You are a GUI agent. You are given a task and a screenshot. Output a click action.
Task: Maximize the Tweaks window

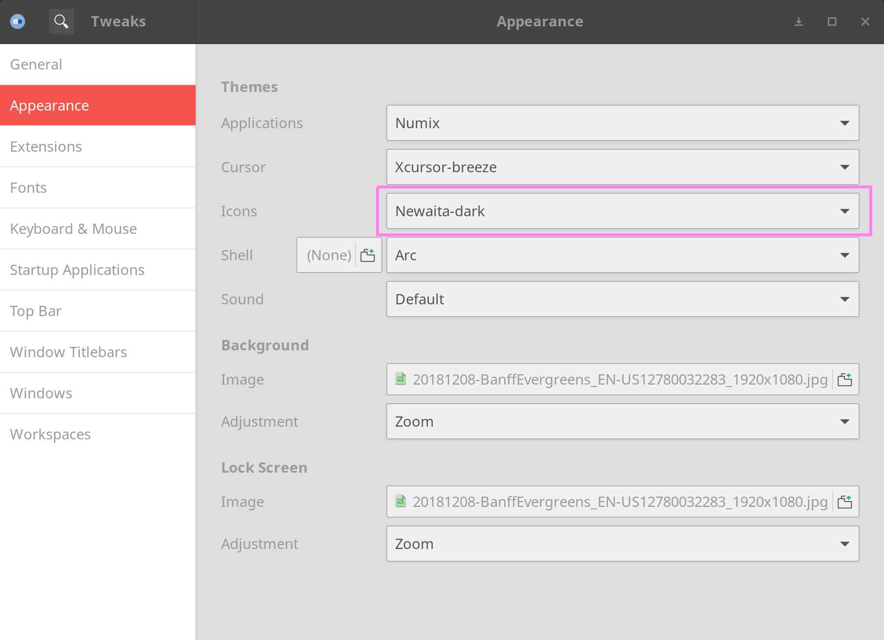[x=832, y=22]
